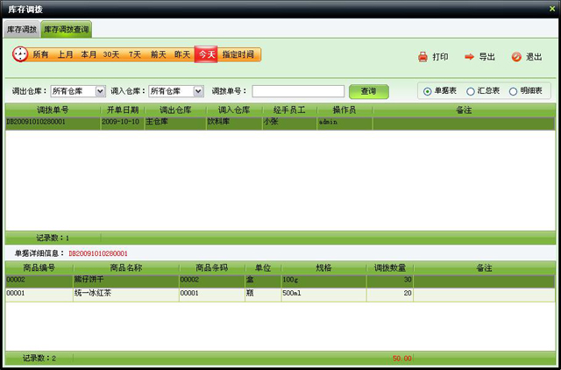Open the 调入仓库 warehouse dropdown
The width and height of the screenshot is (561, 370).
(x=198, y=91)
